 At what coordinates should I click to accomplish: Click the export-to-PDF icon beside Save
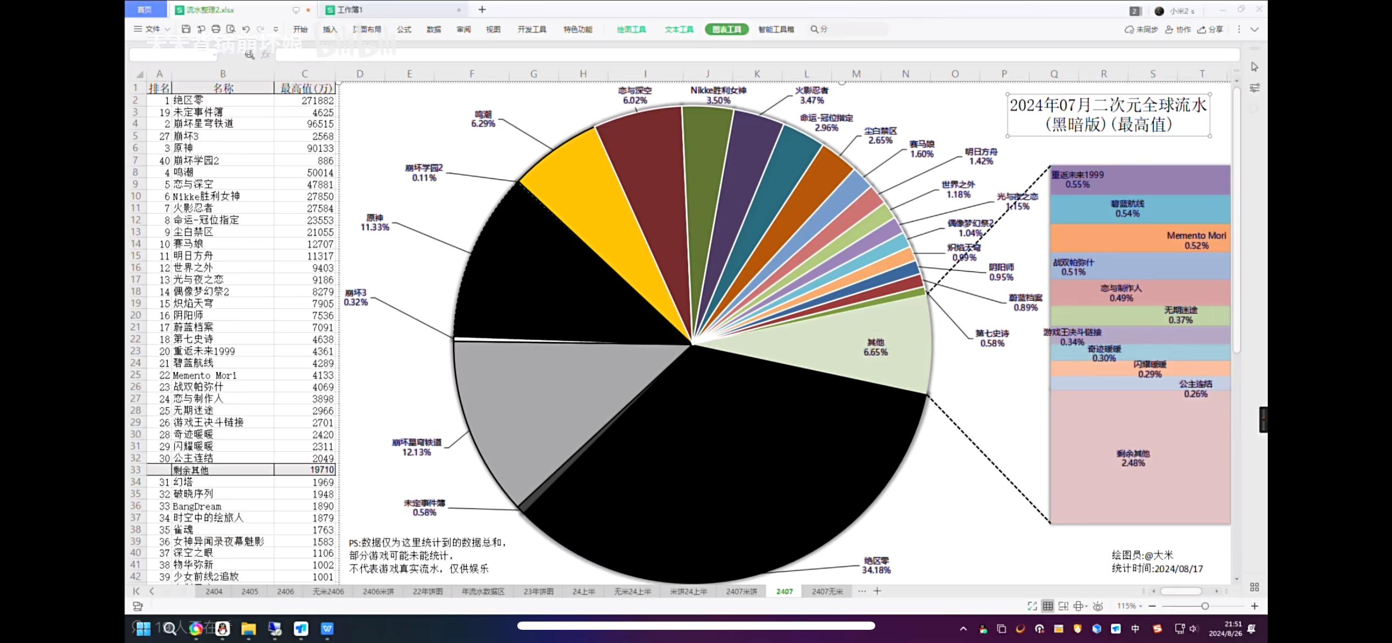tap(201, 29)
